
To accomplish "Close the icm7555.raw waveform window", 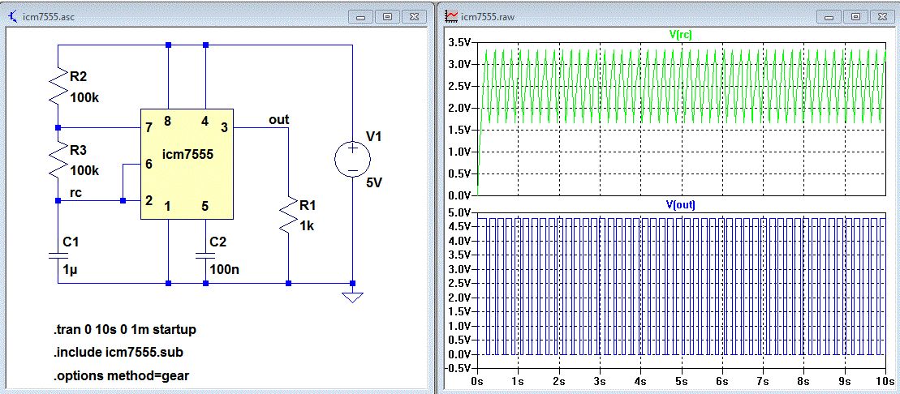I will [x=879, y=15].
